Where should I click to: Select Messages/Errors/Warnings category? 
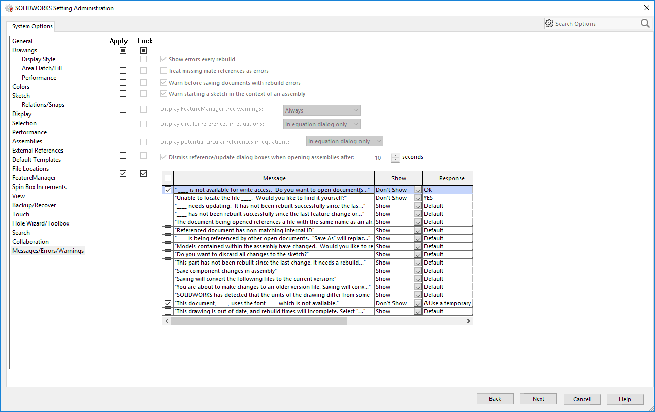48,251
